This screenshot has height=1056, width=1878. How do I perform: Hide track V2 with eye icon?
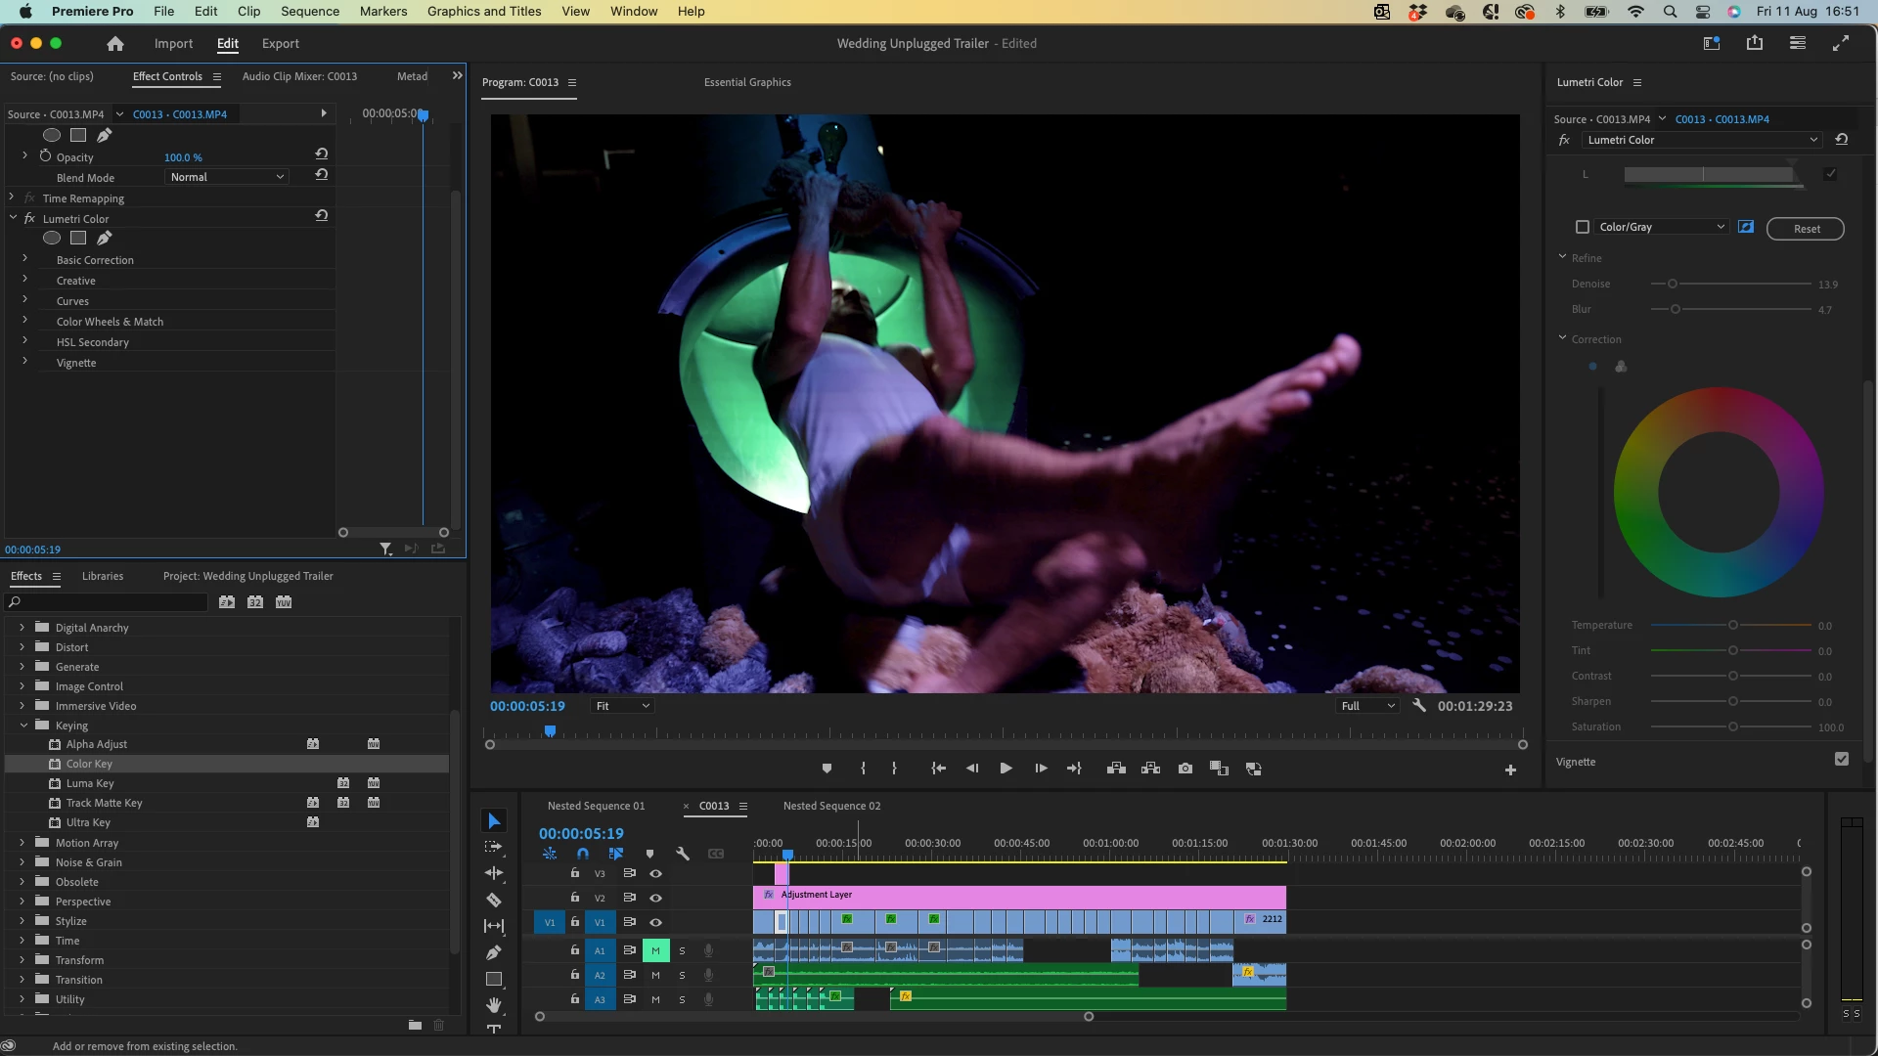point(655,898)
